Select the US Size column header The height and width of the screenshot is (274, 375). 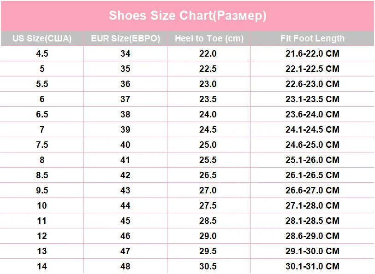tap(42, 38)
